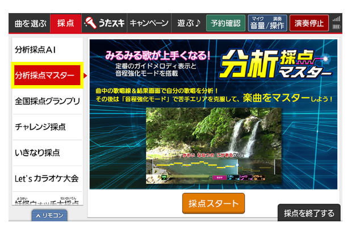Expand the リモコン panel
The height and width of the screenshot is (231, 356).
[x=49, y=216]
